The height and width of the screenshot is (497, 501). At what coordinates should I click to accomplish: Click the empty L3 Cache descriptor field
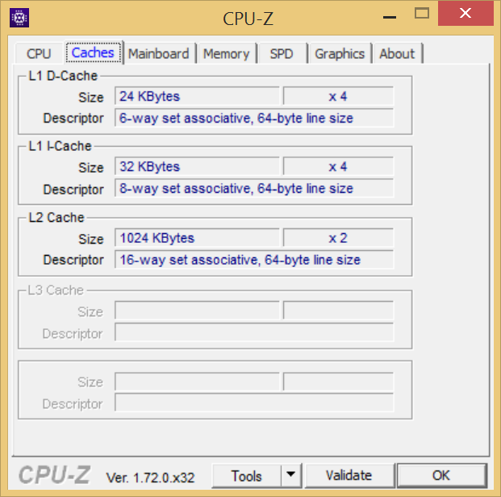[x=254, y=332]
